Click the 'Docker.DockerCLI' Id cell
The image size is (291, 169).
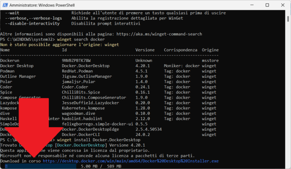point(81,134)
